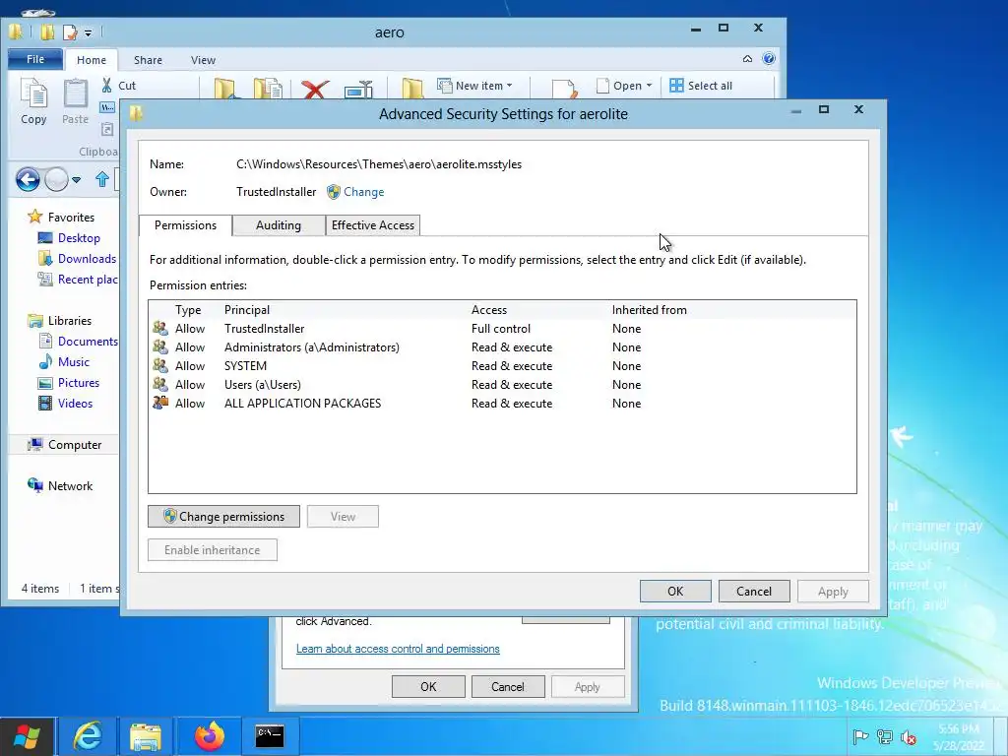Click Change owner link
This screenshot has width=1008, height=756.
[363, 192]
